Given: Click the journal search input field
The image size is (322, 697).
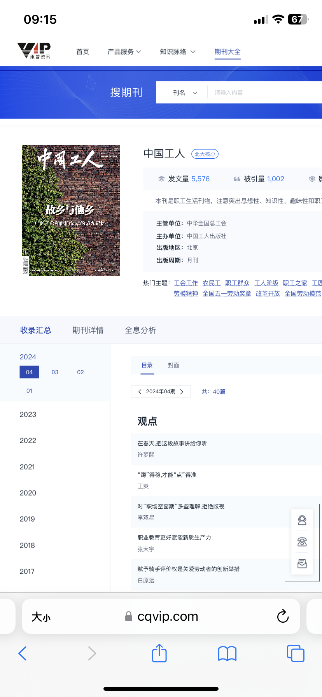Looking at the screenshot, I should 264,93.
